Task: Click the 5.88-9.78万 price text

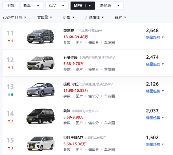Action: click(x=74, y=64)
